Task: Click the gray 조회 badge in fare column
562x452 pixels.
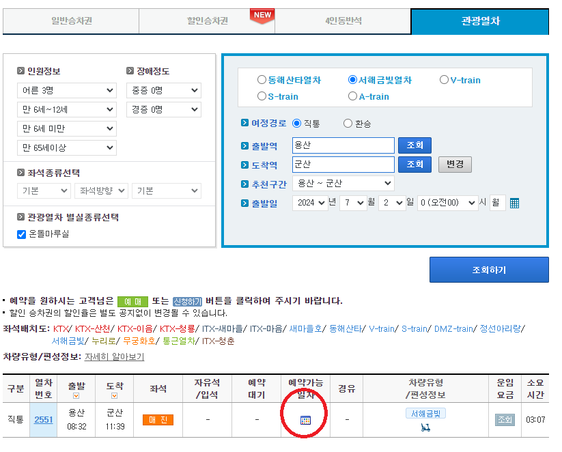Action: [x=505, y=420]
